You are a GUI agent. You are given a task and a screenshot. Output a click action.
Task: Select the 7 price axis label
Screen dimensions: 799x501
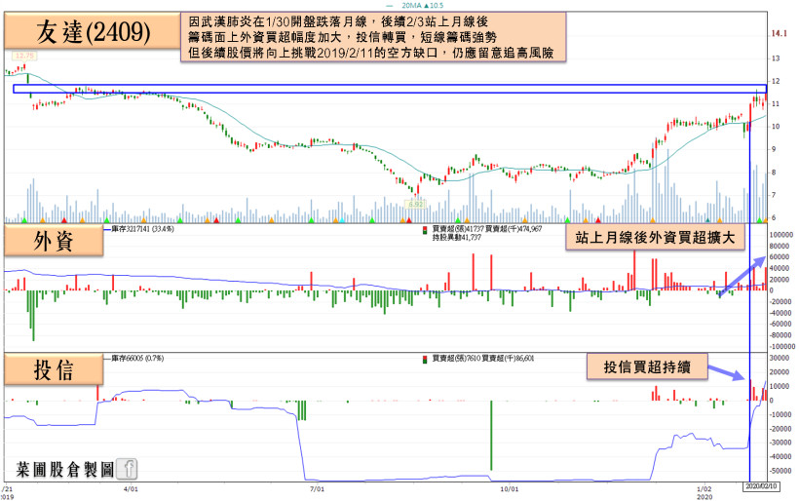[774, 195]
